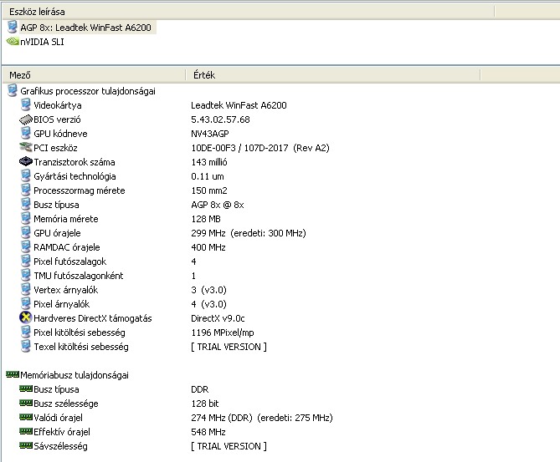Click the Gyártási technológia row icon
The height and width of the screenshot is (462, 560).
tap(26, 176)
